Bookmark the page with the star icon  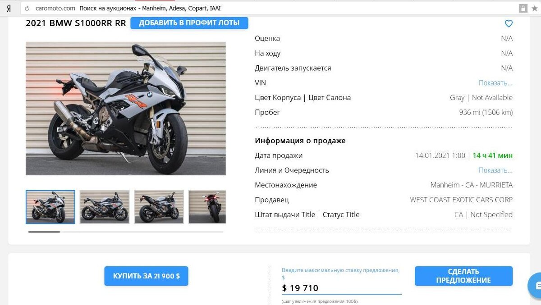click(533, 8)
